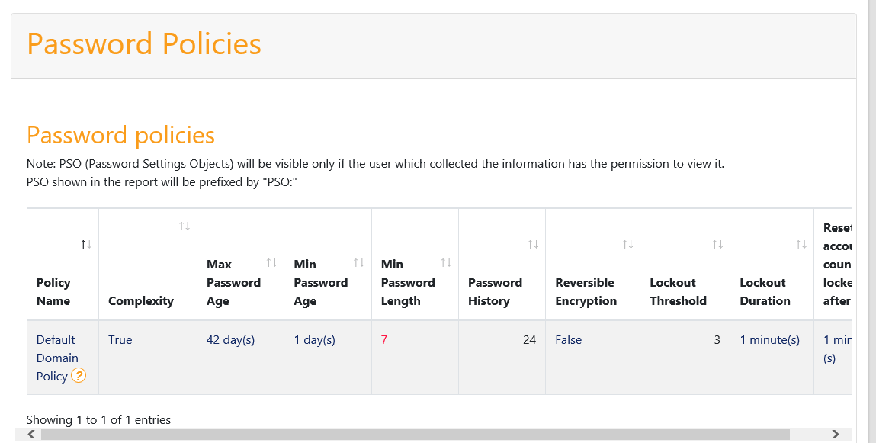Select the Complexity column header text
The image size is (876, 443).
click(x=141, y=301)
